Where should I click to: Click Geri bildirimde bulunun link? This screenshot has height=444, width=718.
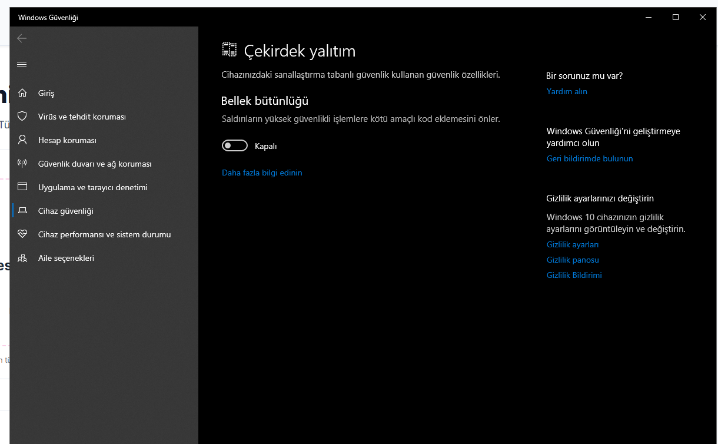click(x=590, y=158)
